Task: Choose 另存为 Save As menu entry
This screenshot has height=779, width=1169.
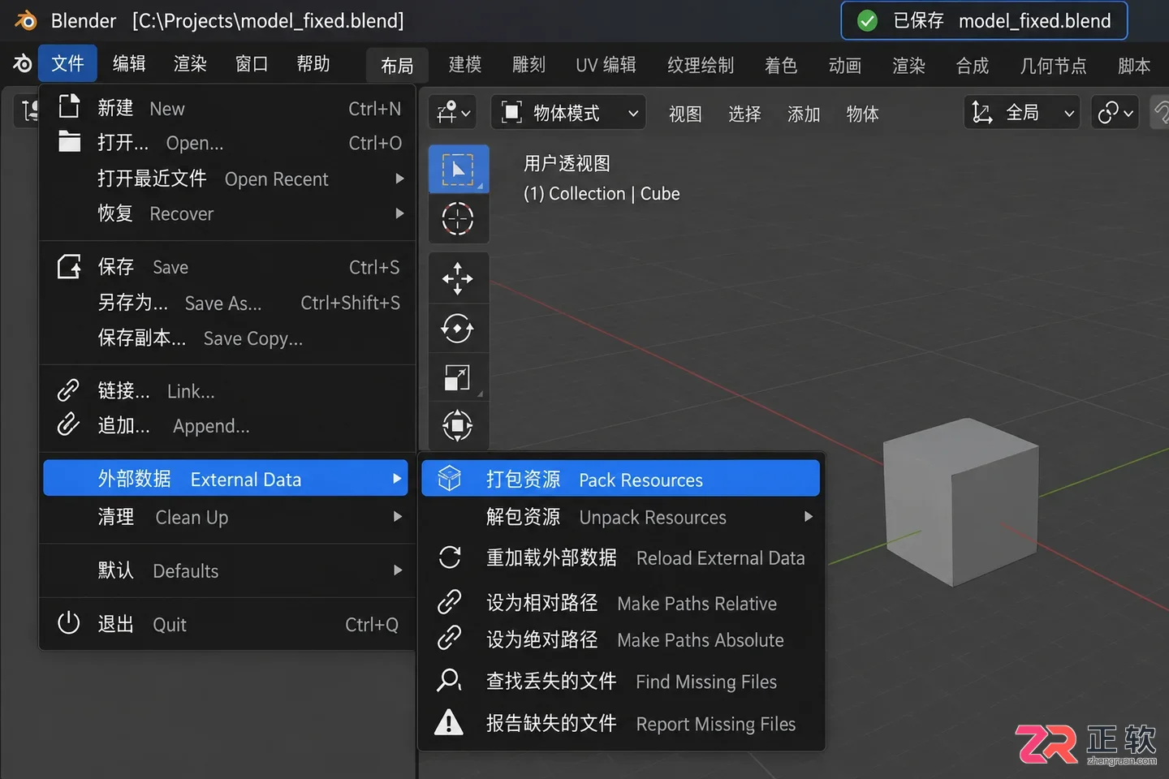Action: click(x=228, y=303)
